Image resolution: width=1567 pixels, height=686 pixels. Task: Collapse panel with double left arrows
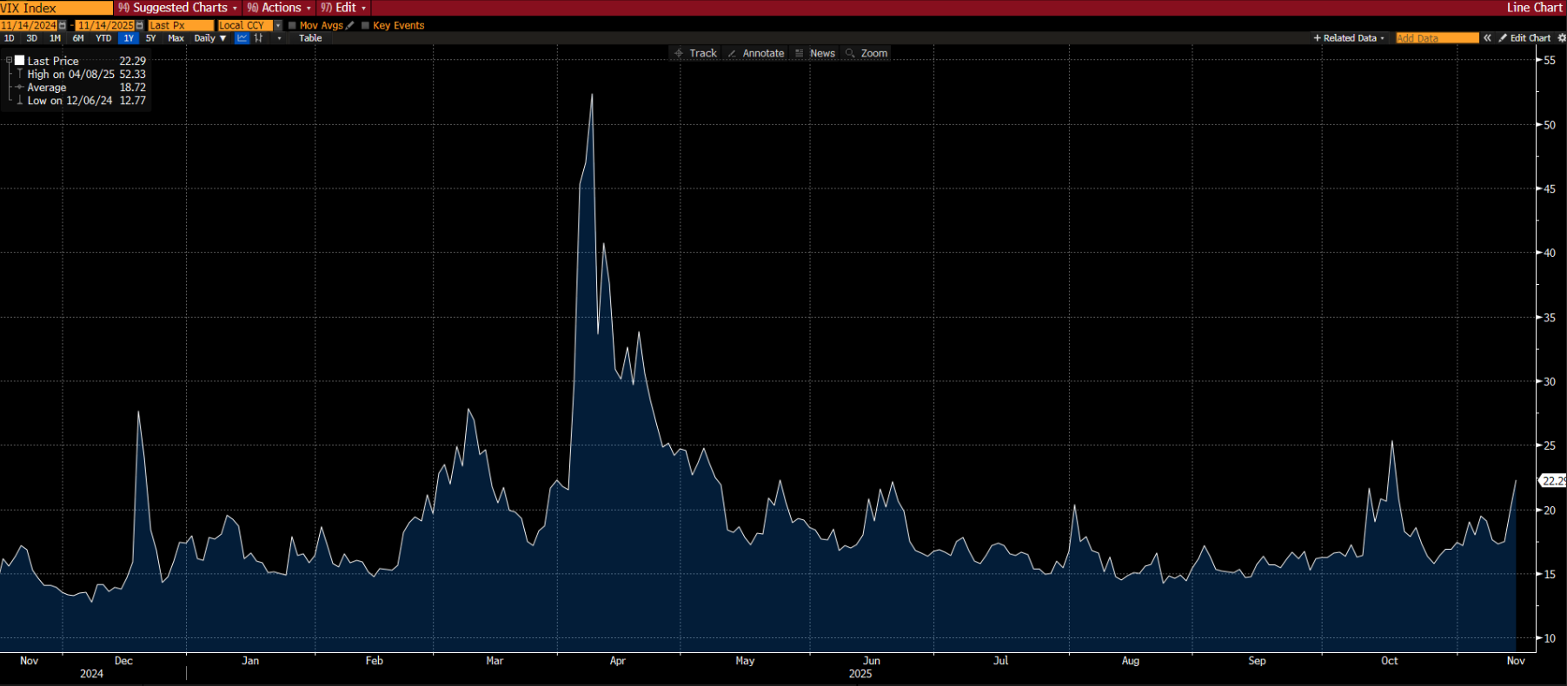coord(1487,38)
